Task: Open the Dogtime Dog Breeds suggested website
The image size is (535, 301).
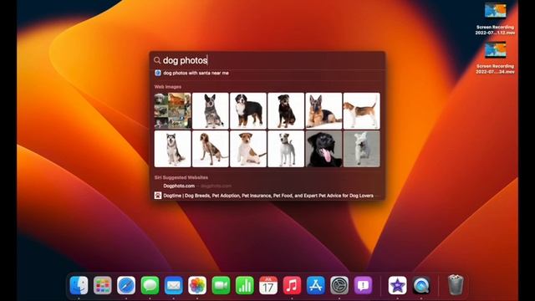Action: click(x=268, y=196)
